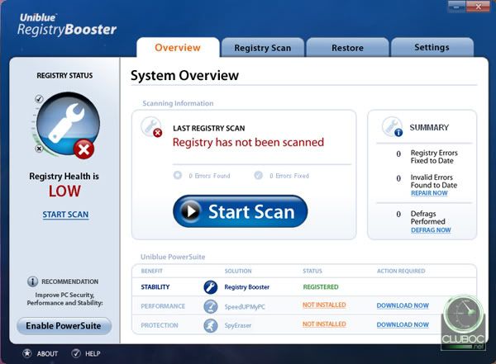The image size is (496, 364).
Task: Click NOT INSTALLED status for SpeedUpMyPC
Action: (x=324, y=305)
